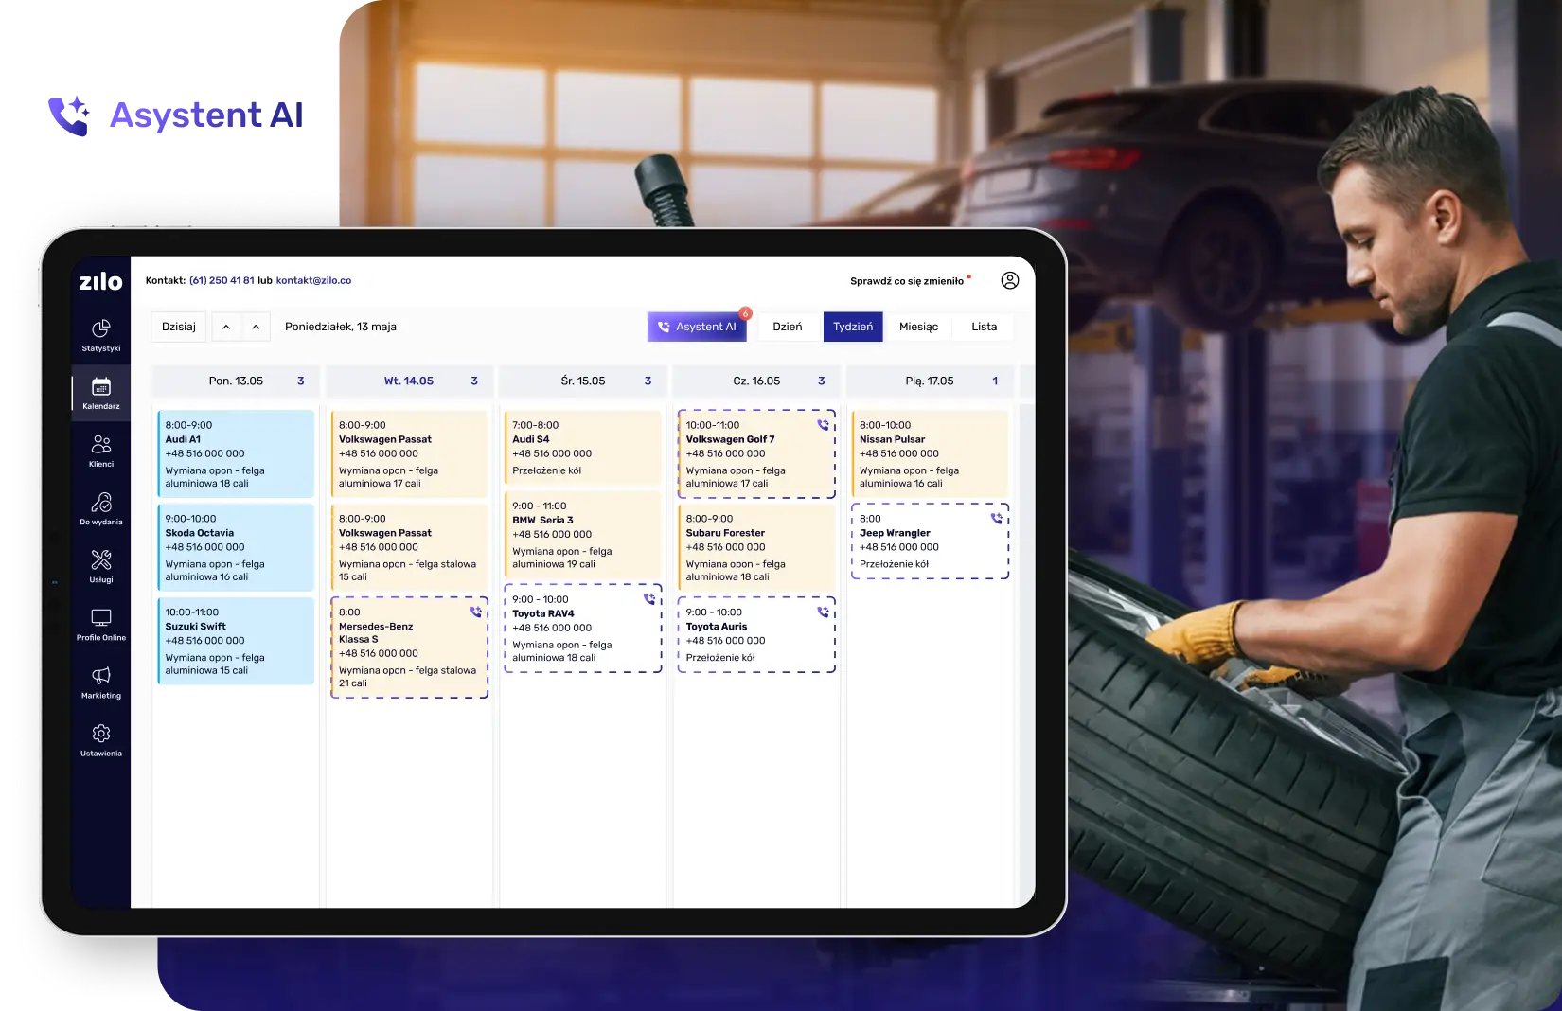Viewport: 1562px width, 1011px height.
Task: Open Sprawdź co się zmieniło link
Action: pyautogui.click(x=907, y=281)
